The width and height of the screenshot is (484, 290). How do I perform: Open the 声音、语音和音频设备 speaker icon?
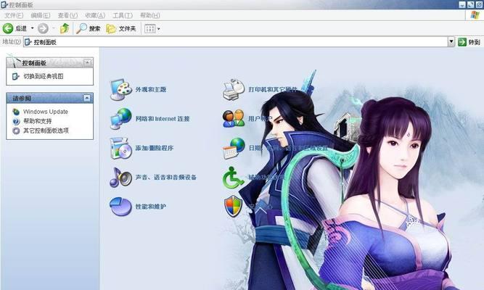pos(120,177)
